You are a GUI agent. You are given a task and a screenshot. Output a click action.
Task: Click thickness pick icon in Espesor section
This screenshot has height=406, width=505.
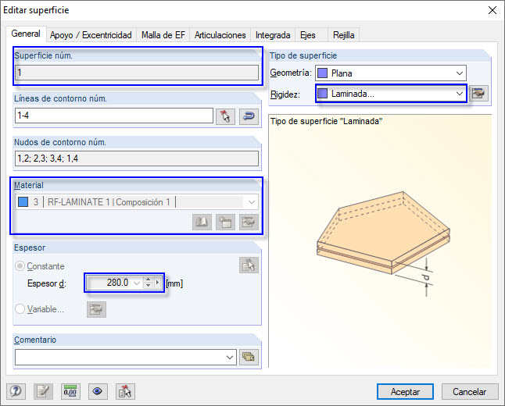(249, 265)
